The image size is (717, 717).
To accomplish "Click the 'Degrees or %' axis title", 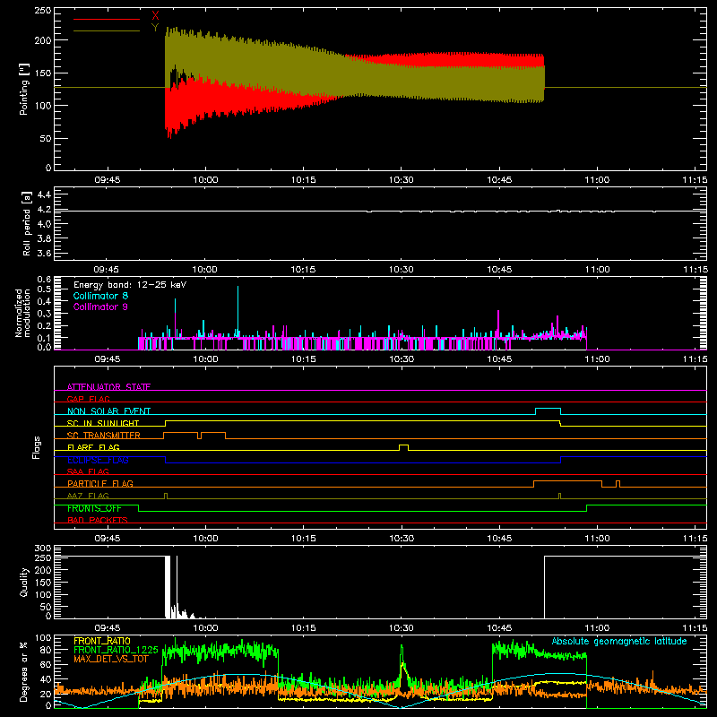I will 23,671.
